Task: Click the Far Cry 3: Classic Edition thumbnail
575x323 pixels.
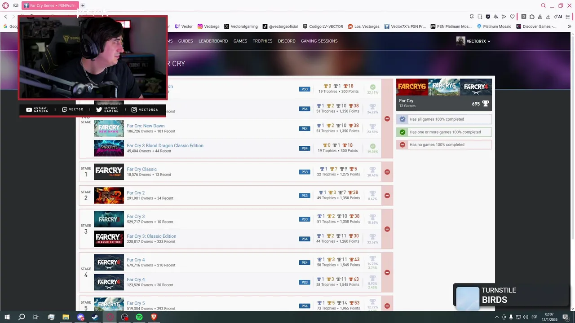Action: [109, 239]
